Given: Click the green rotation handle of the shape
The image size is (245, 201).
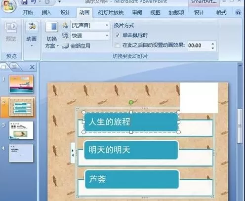Looking at the screenshot, I should [x=131, y=102].
